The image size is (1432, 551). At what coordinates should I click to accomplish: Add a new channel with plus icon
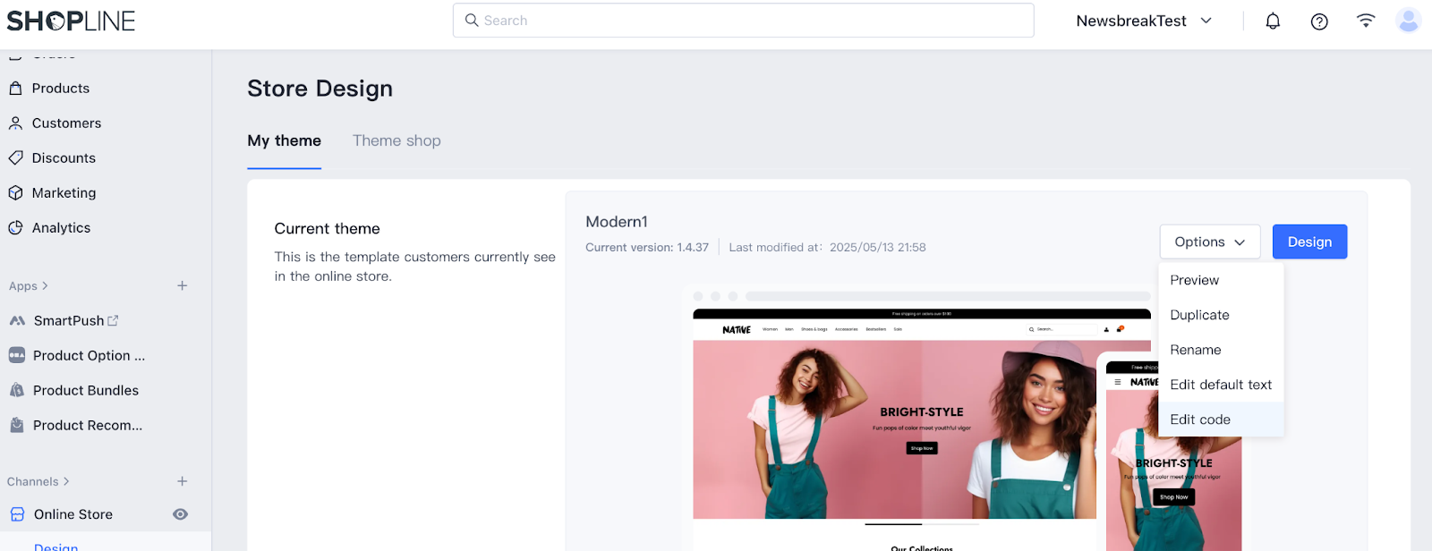click(183, 481)
